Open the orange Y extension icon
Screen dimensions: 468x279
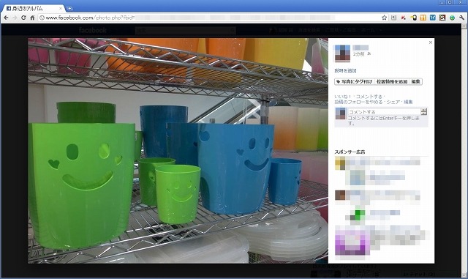pyautogui.click(x=423, y=18)
